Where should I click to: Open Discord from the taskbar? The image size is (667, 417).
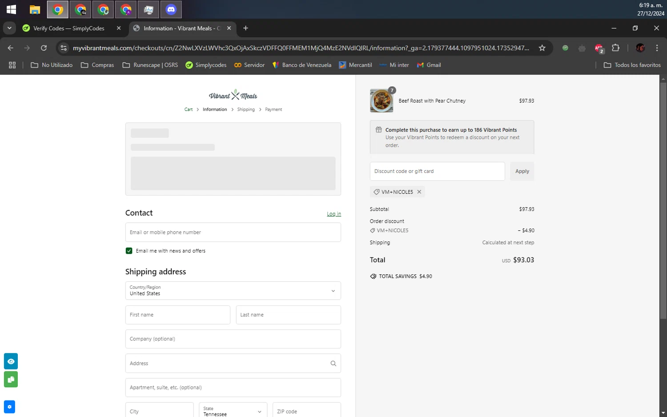171,9
